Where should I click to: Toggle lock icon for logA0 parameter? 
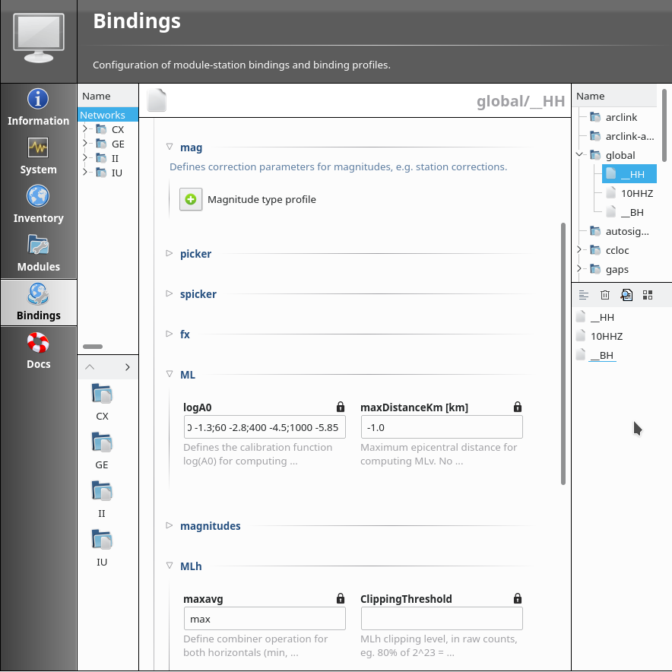(x=341, y=407)
